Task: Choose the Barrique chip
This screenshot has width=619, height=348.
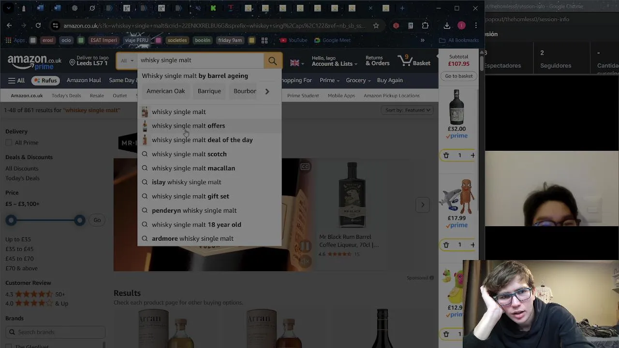Action: [x=209, y=91]
